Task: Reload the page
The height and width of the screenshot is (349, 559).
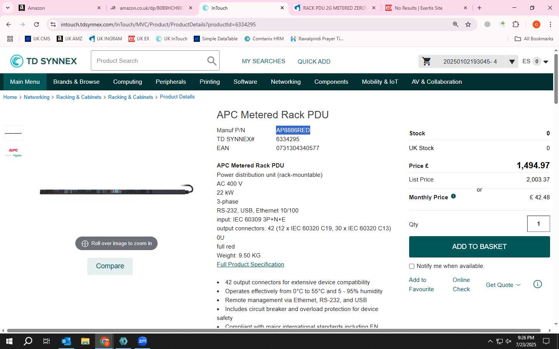Action: click(x=36, y=24)
